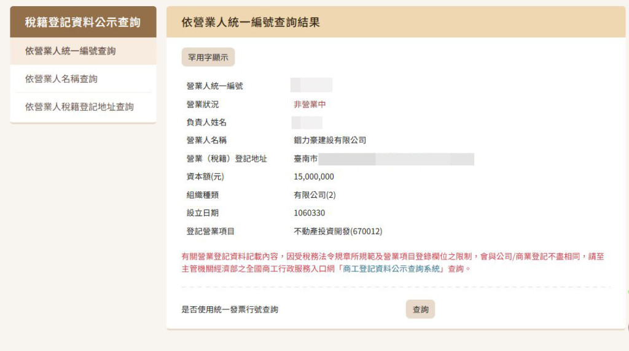Click the 設立日期 field label
Screen dimensions: 629x351
(x=202, y=213)
